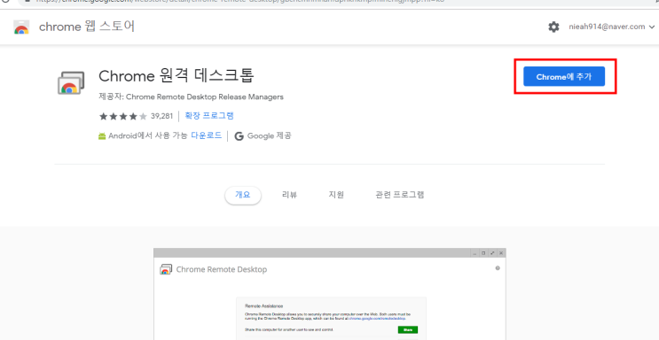
Task: Click the green Share button in preview
Action: [x=408, y=330]
